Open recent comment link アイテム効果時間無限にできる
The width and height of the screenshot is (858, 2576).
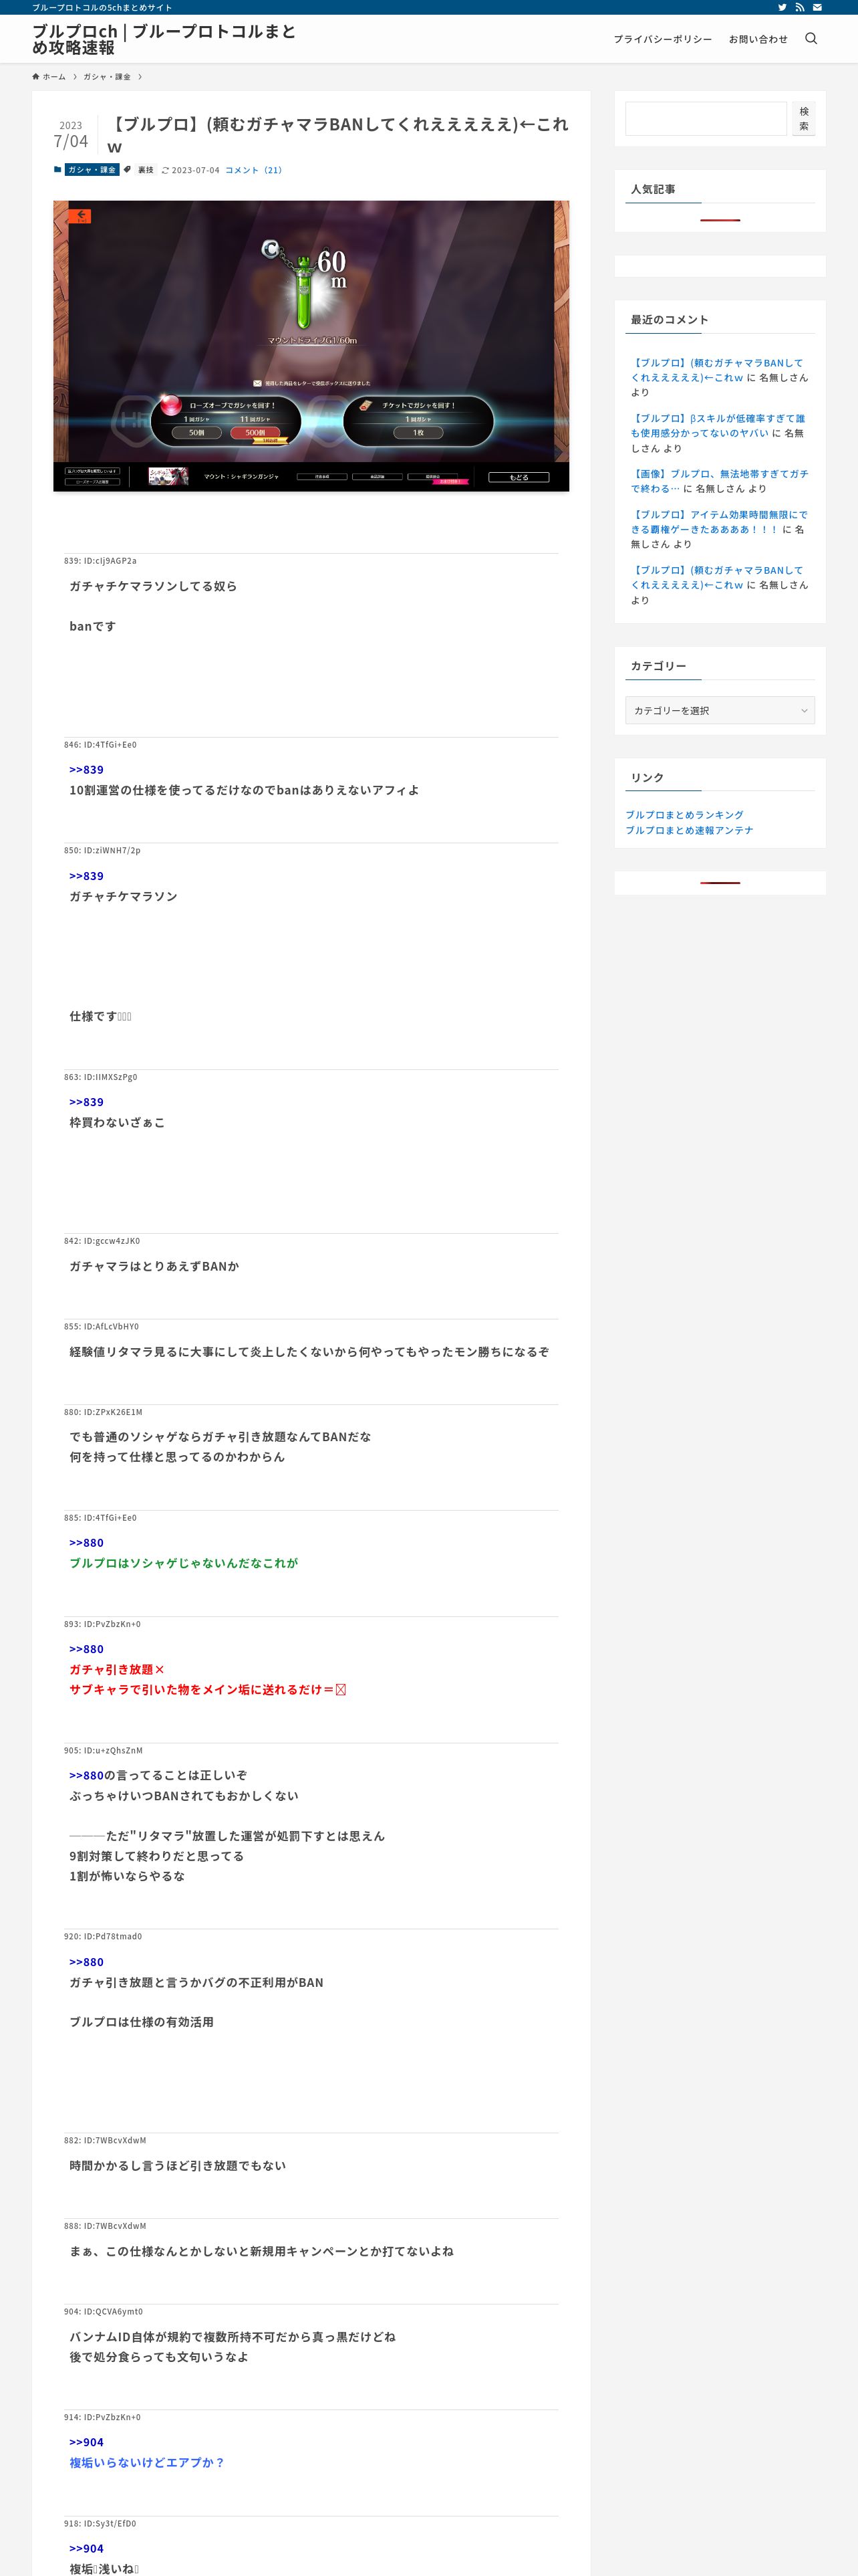coord(719,522)
